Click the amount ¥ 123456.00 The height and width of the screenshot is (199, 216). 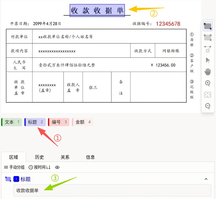pyautogui.click(x=163, y=65)
